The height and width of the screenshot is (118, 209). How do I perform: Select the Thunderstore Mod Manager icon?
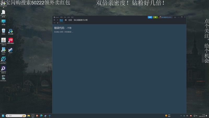click(3, 60)
